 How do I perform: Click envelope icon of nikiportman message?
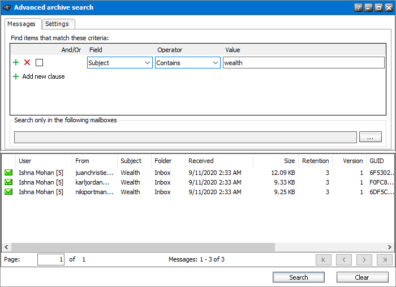[x=8, y=192]
